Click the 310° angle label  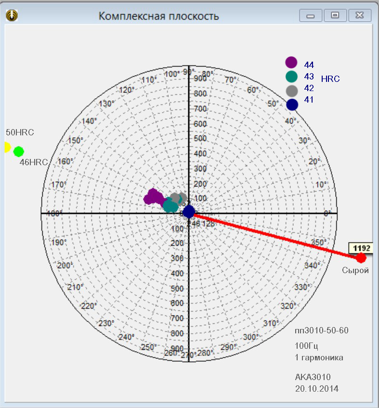click(x=271, y=323)
